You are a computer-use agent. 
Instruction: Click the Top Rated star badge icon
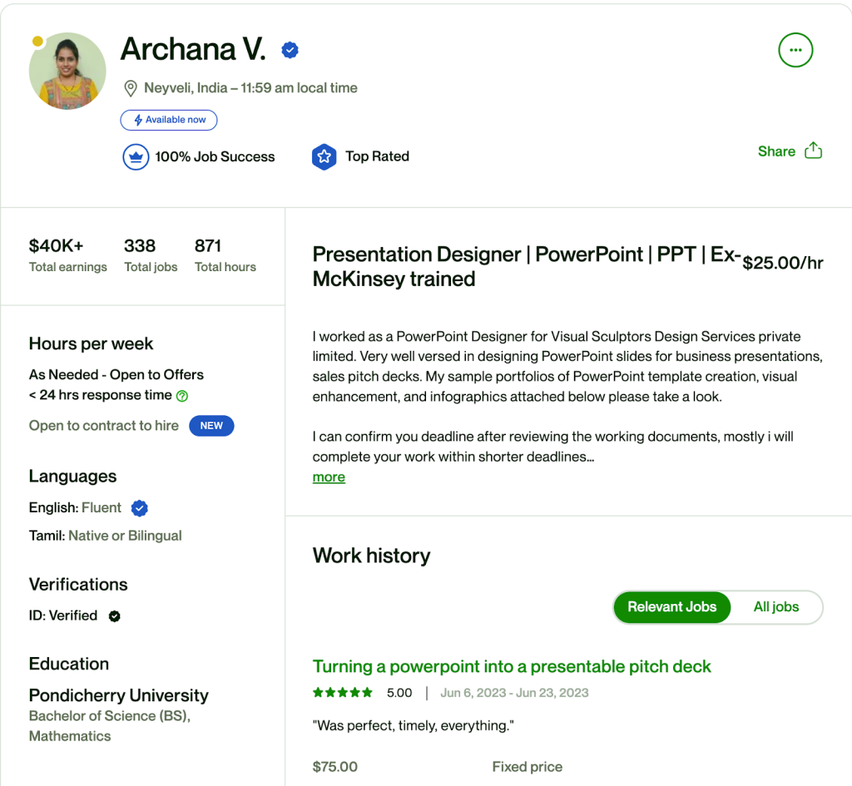(324, 157)
